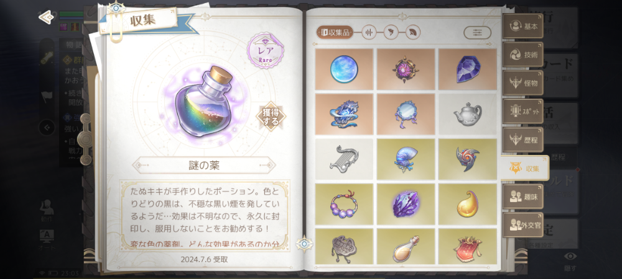622x279 pixels.
Task: Select the 収集品 category tab
Action: (x=335, y=32)
